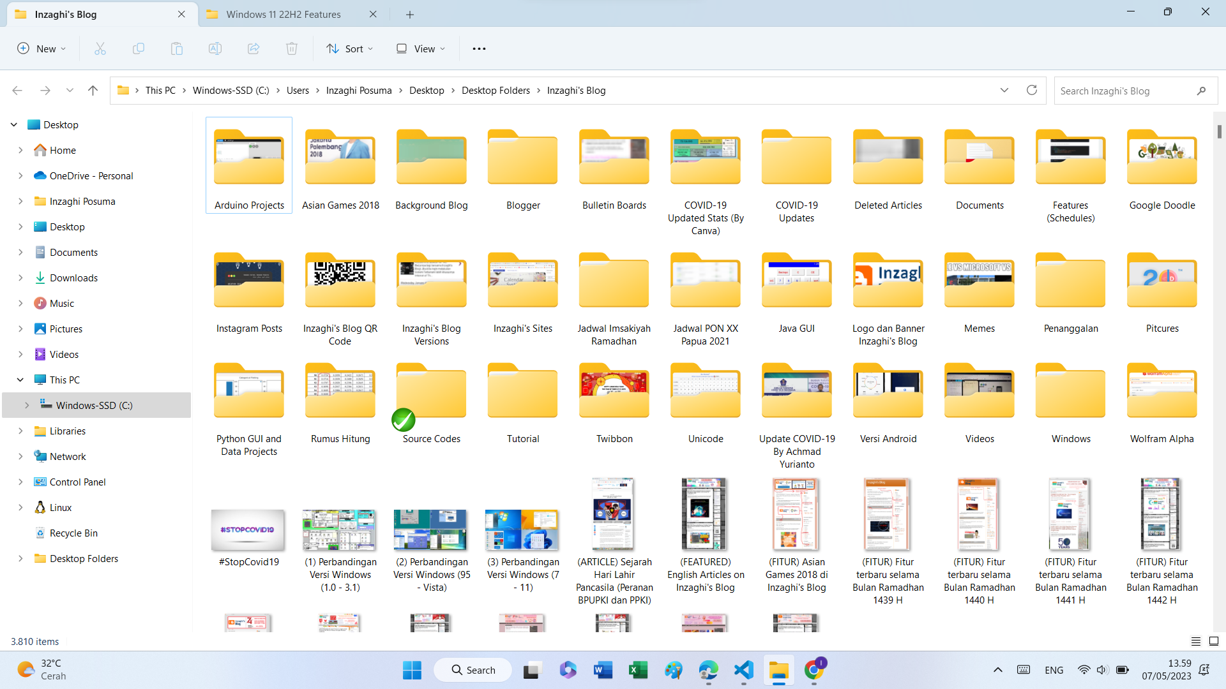Click the Copy icon in toolbar
The image size is (1226, 689).
pyautogui.click(x=139, y=48)
